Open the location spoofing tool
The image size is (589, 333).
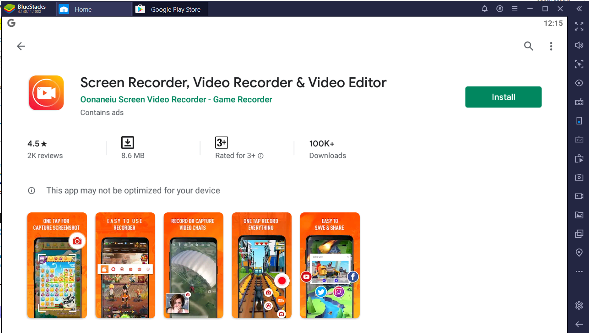(579, 253)
